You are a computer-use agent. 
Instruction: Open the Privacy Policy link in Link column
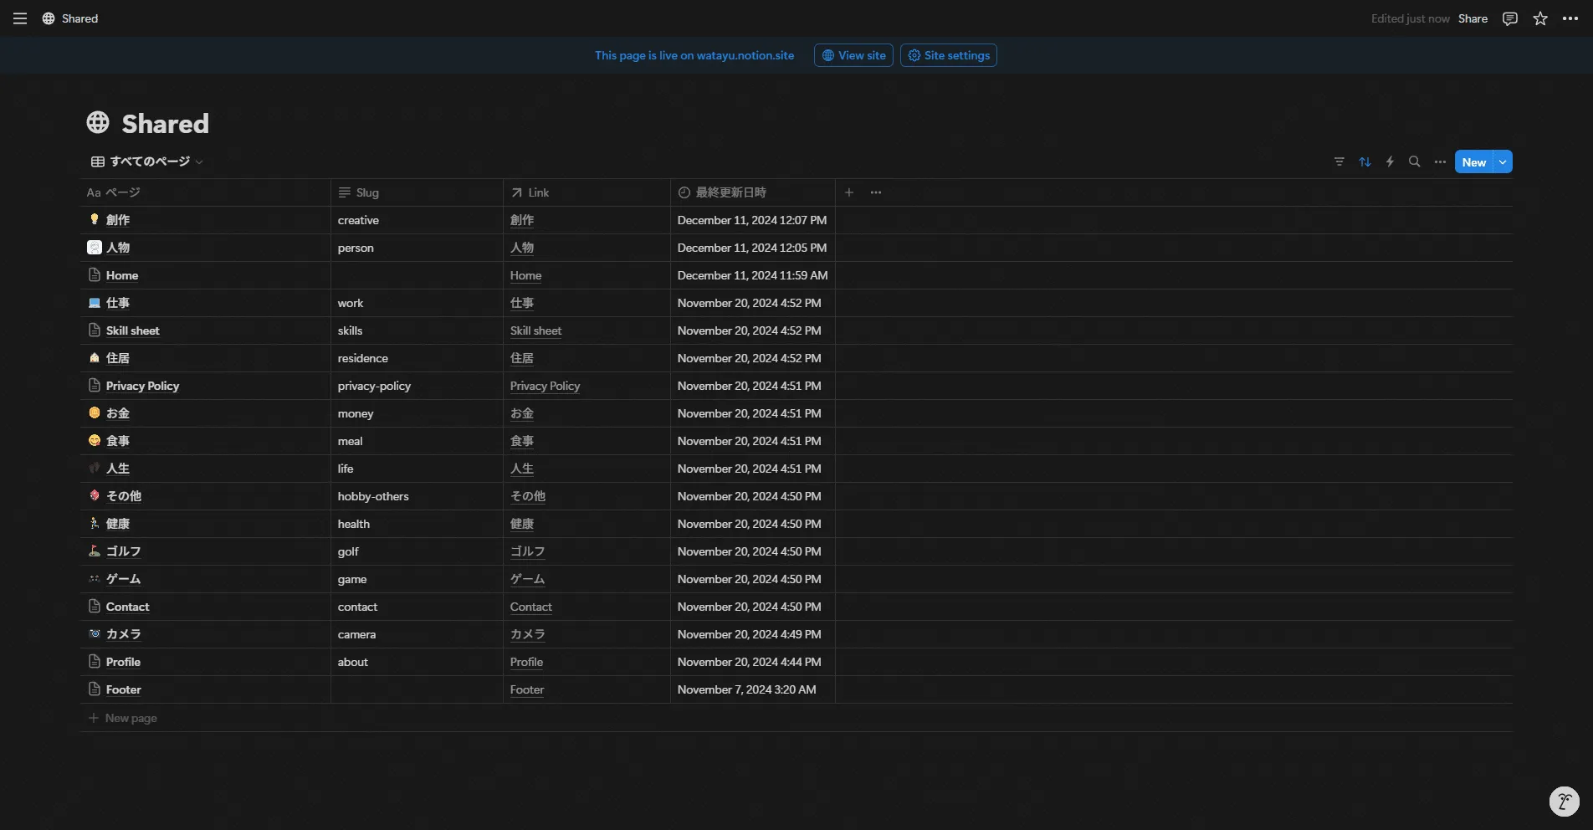(x=545, y=386)
